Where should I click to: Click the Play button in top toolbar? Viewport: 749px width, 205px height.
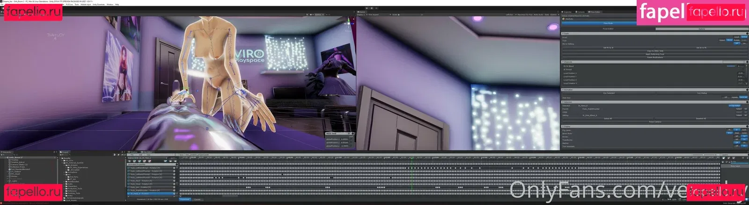point(367,8)
